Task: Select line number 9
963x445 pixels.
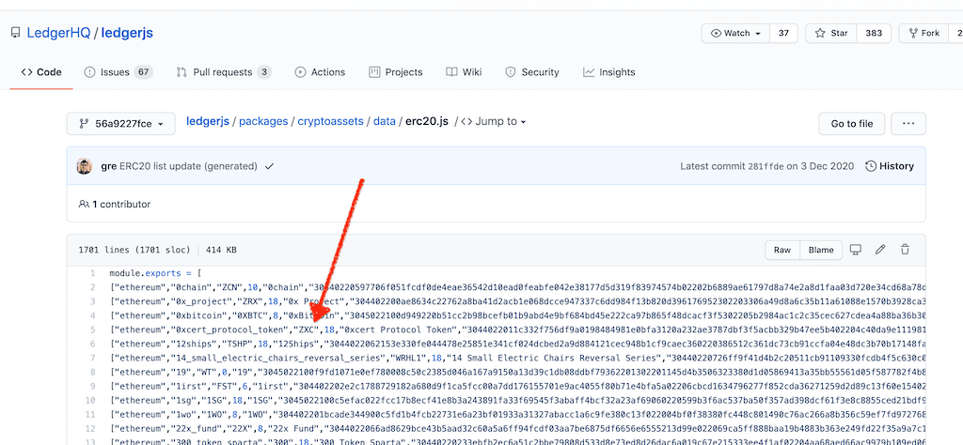Action: click(91, 386)
